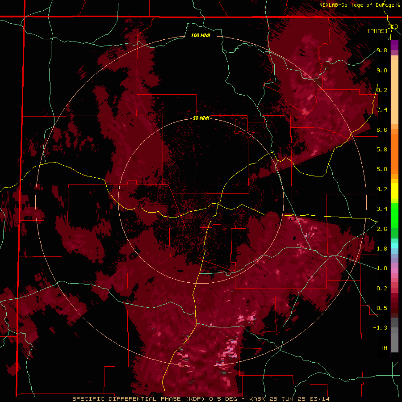Screen dimensions: 402x402
Task: Click the 5.8 scale value
Action: tap(382, 149)
